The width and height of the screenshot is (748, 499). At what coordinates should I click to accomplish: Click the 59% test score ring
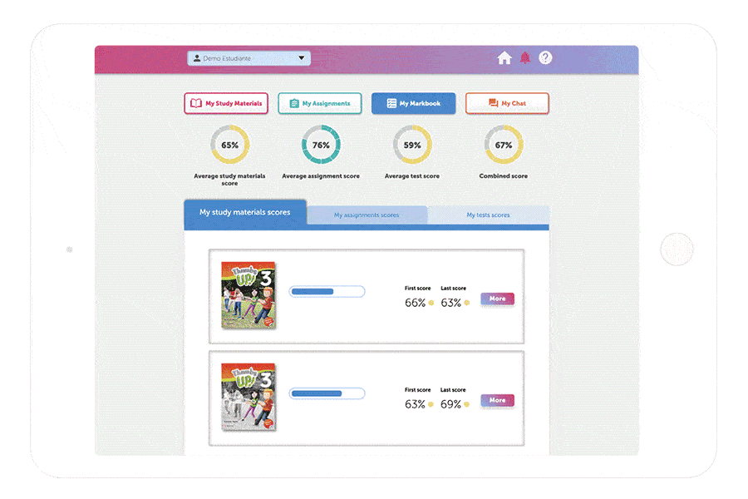pyautogui.click(x=412, y=145)
